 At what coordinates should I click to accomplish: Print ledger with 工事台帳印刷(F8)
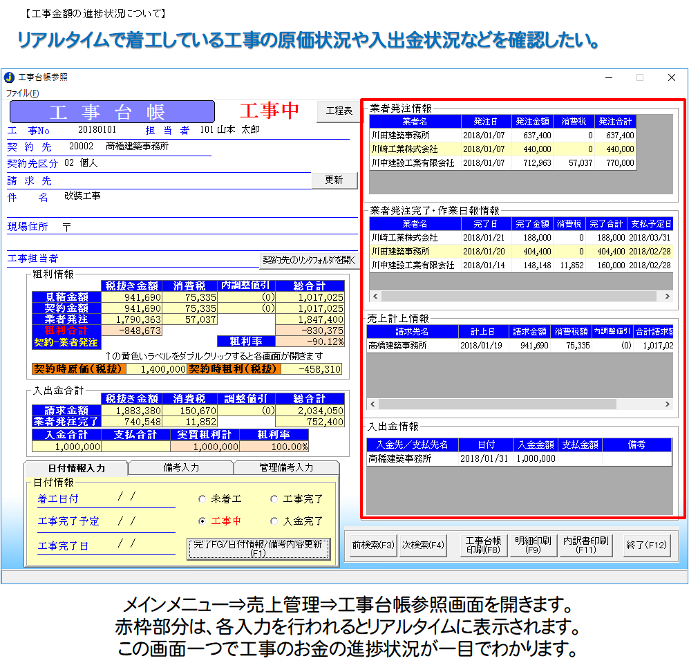click(483, 545)
